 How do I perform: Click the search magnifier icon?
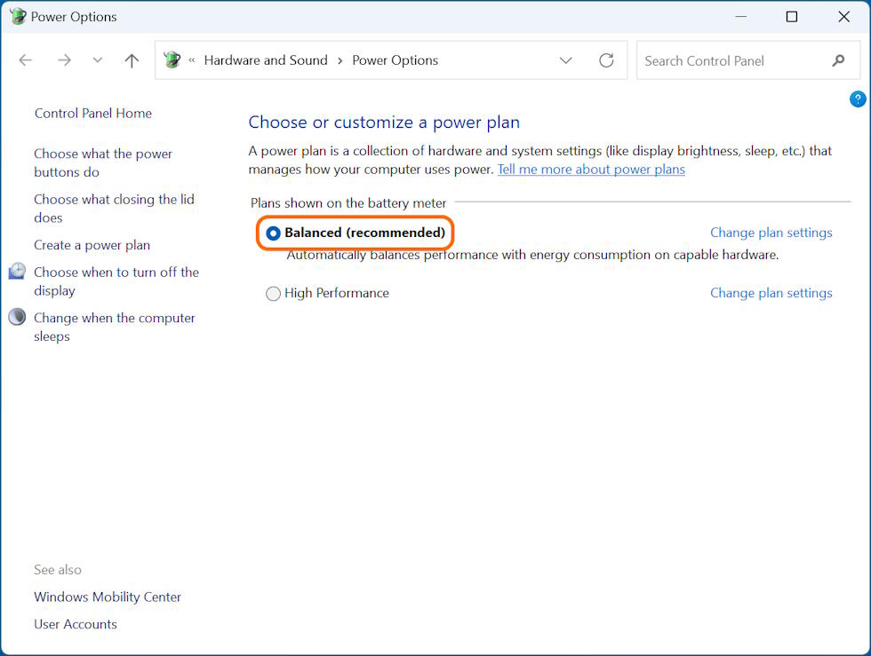tap(838, 60)
